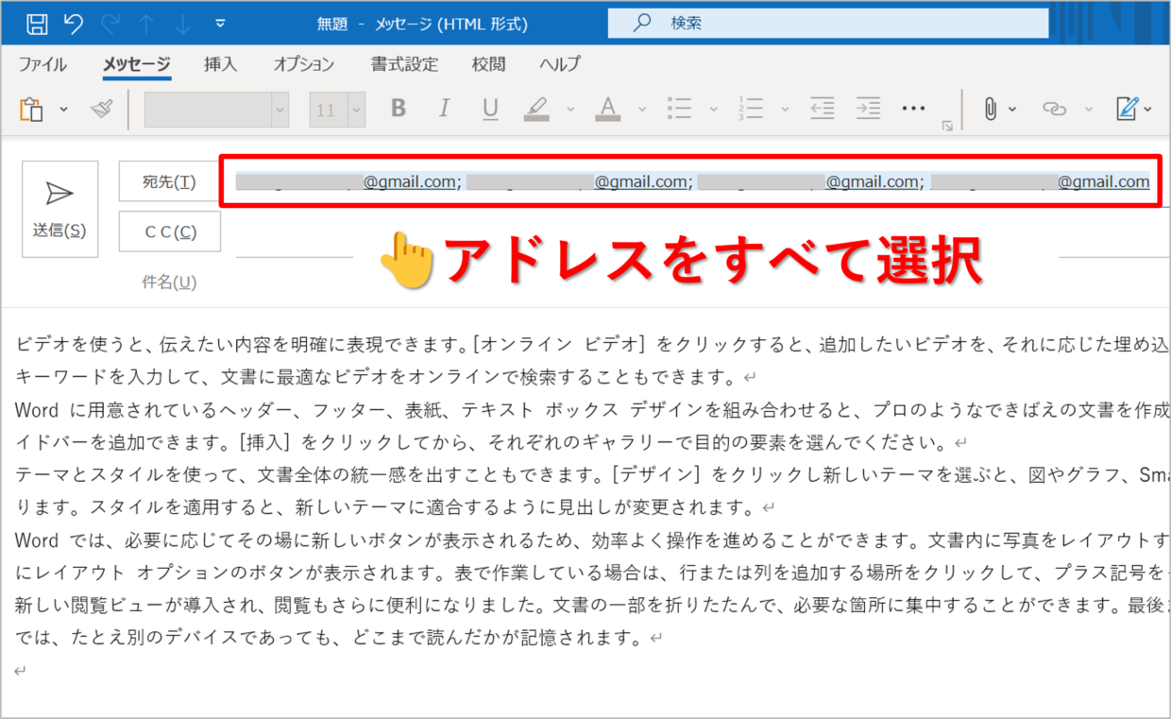Open Quick Access Toolbar customize menu
The height and width of the screenshot is (719, 1171).
tap(220, 24)
